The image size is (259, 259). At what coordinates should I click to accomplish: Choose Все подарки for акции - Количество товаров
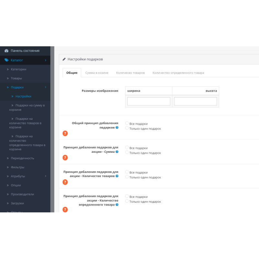click(x=127, y=172)
